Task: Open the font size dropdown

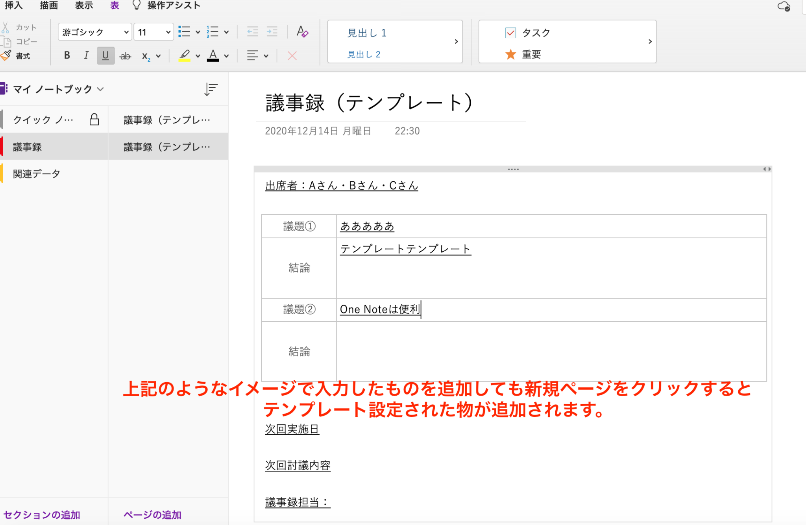Action: point(153,32)
